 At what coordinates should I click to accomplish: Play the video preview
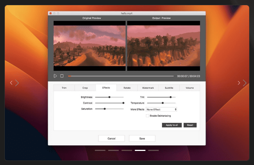pyautogui.click(x=55, y=76)
